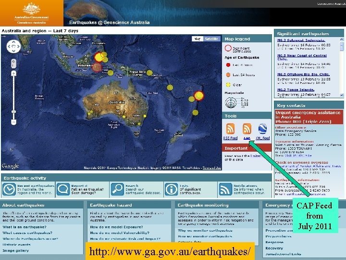This screenshot has width=346, height=260.
Task: Open 'What causes earthquakes?' link
Action: click(27, 233)
